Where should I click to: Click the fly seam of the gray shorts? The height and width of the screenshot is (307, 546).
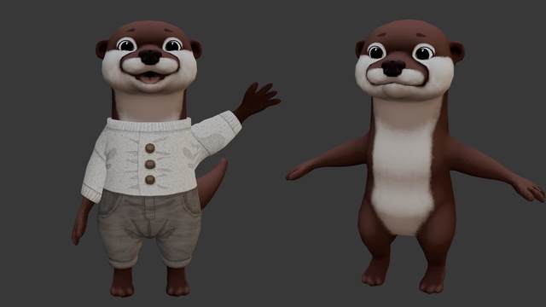[x=150, y=216]
